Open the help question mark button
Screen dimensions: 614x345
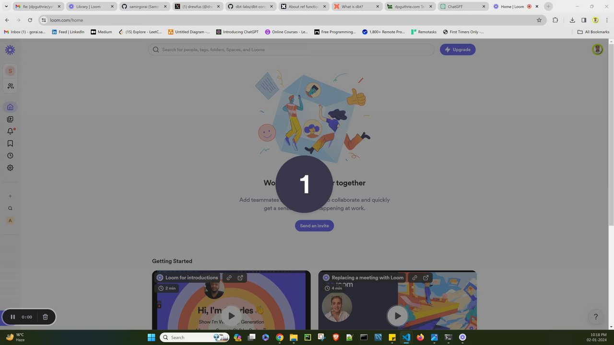pyautogui.click(x=596, y=317)
